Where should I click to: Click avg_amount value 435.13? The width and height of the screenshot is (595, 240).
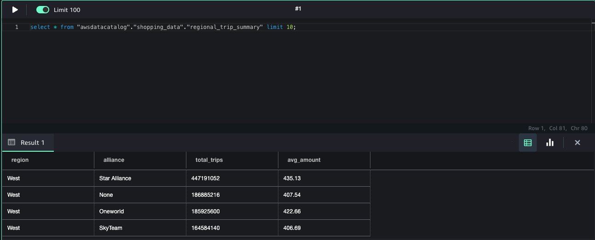(324, 178)
